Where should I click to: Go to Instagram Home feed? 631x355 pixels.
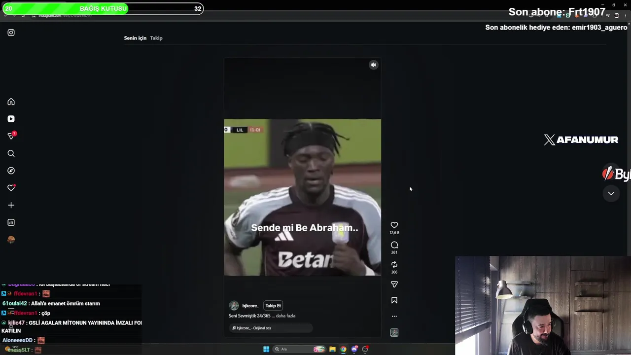pyautogui.click(x=11, y=102)
